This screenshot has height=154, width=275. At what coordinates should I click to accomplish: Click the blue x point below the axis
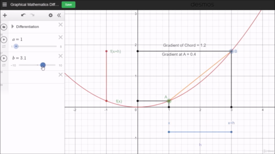(169, 132)
